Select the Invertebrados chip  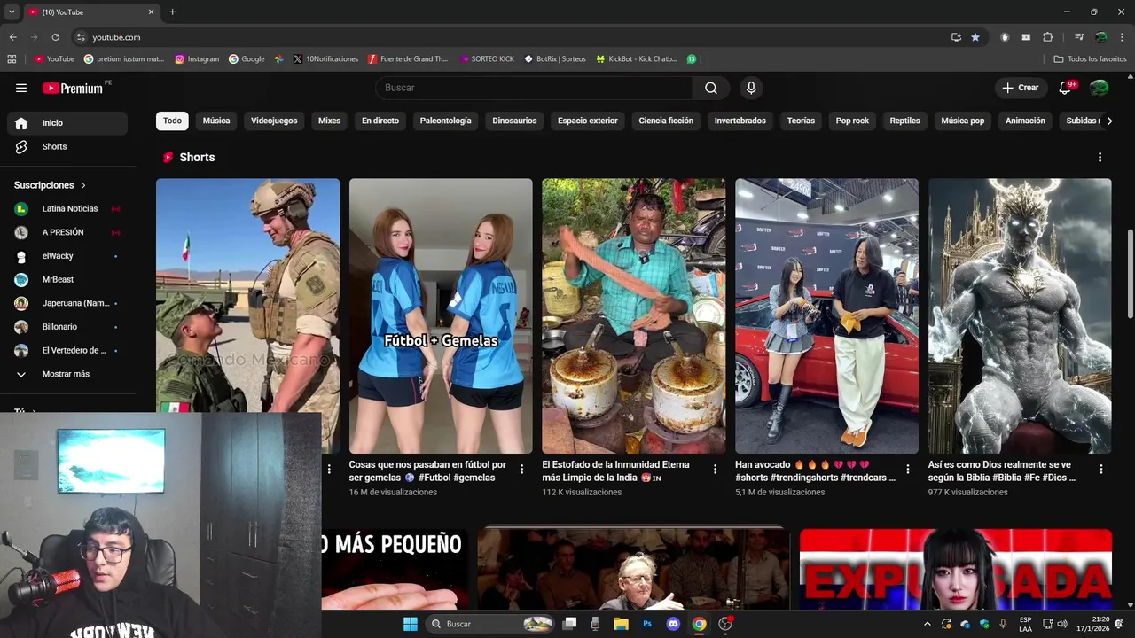click(x=740, y=121)
